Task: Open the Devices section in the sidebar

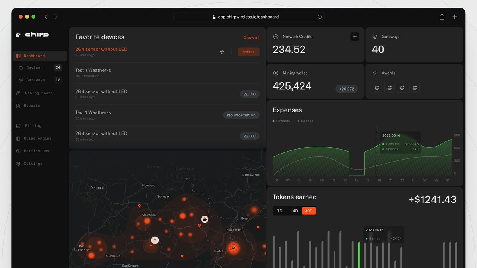Action: [33, 67]
